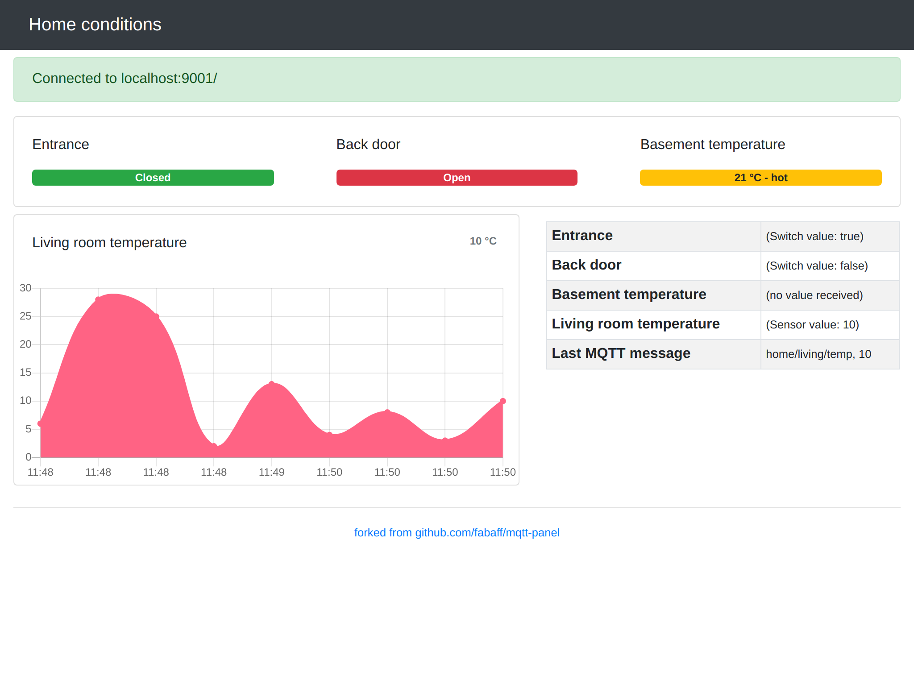The height and width of the screenshot is (685, 914).
Task: Click the first chart data point at 5
Action: 41,423
